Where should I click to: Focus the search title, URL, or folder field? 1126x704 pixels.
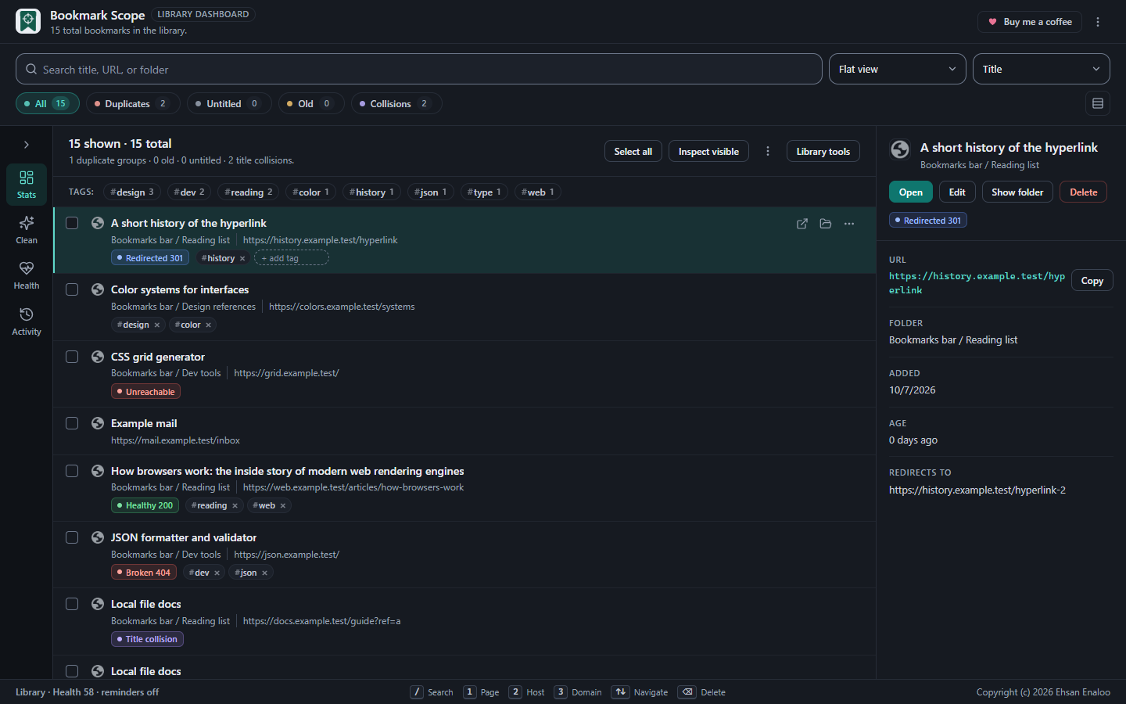(419, 69)
